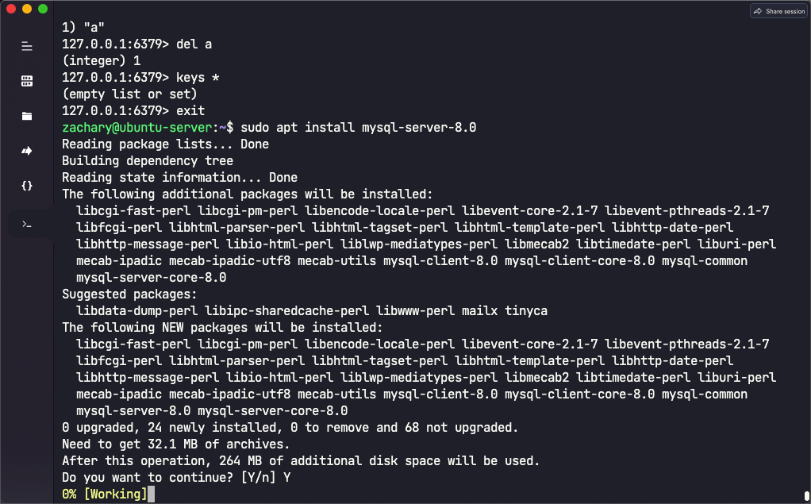Click the "Suggested packages:" heading line
The image size is (811, 504).
coord(129,294)
